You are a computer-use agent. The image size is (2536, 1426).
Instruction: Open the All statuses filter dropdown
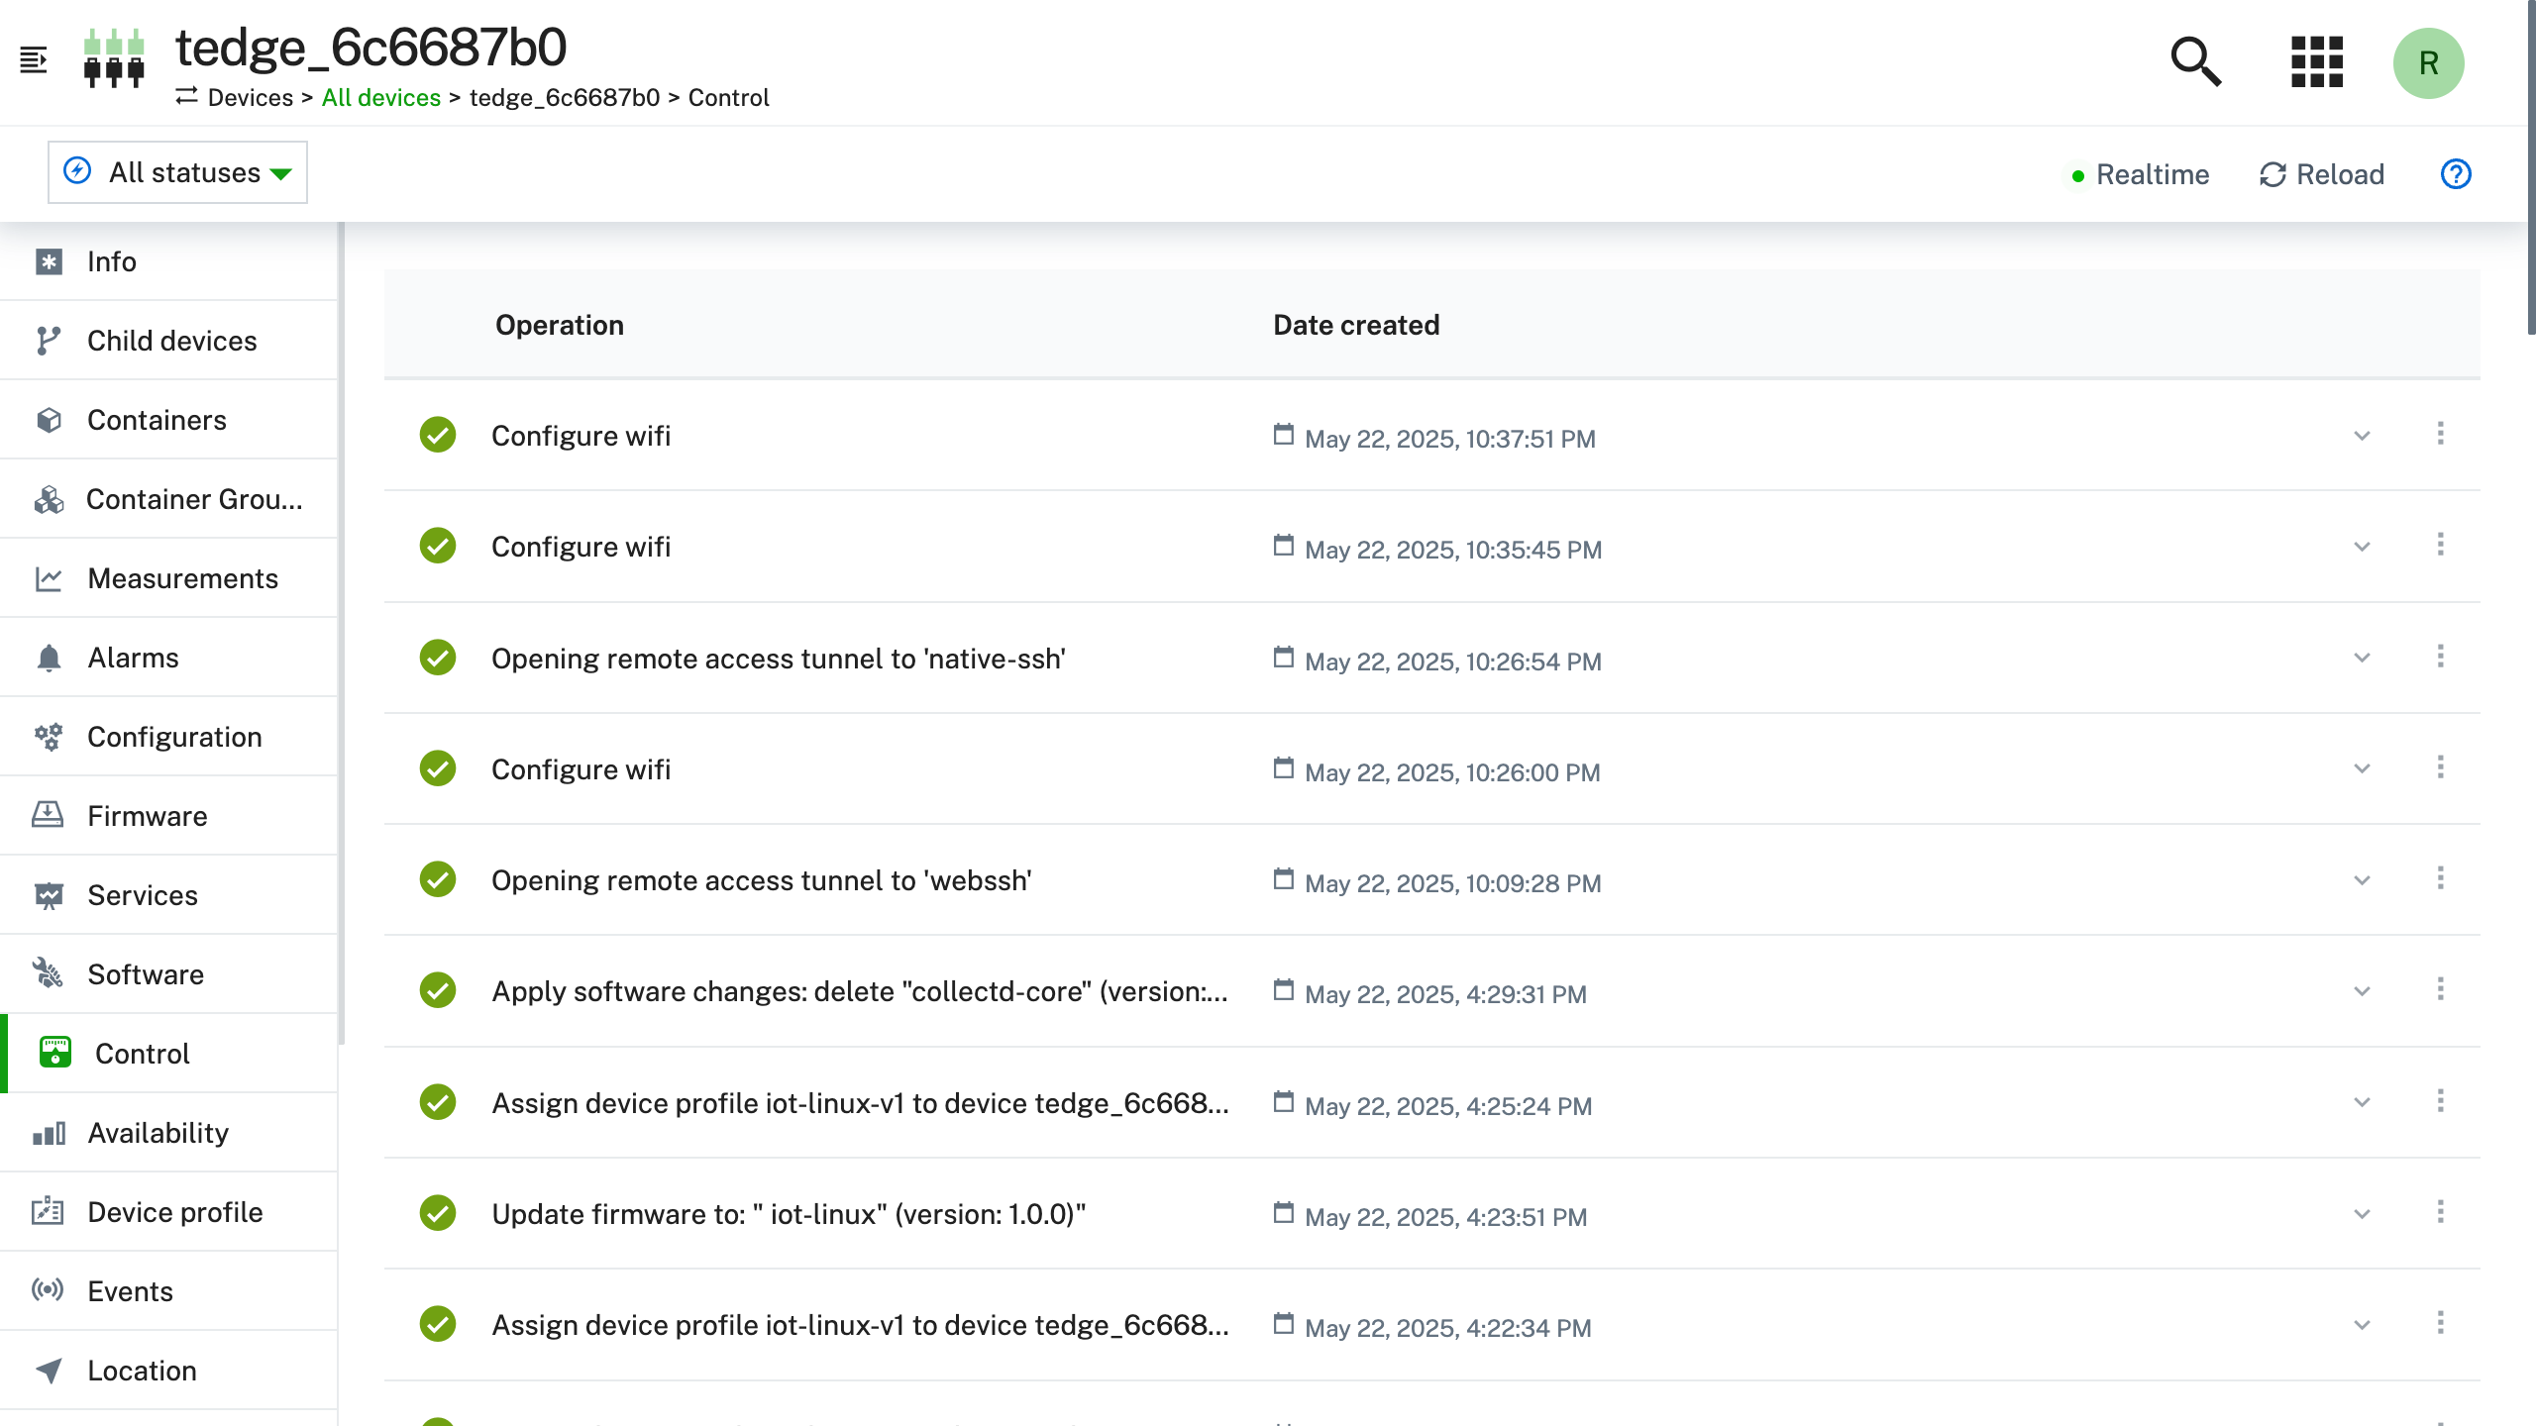(177, 172)
